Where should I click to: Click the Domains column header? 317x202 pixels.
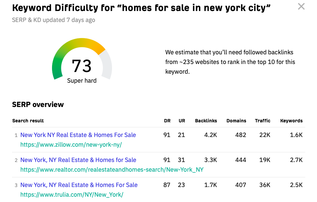(236, 121)
